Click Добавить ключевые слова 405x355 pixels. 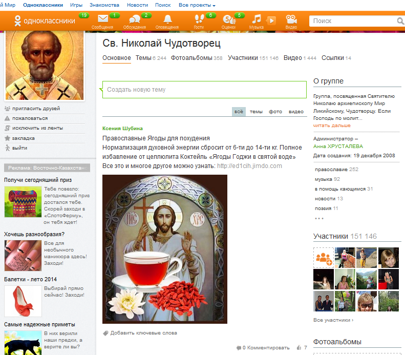coord(143,333)
